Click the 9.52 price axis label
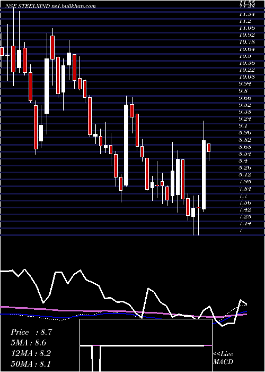The height and width of the screenshot is (372, 265). [246, 105]
